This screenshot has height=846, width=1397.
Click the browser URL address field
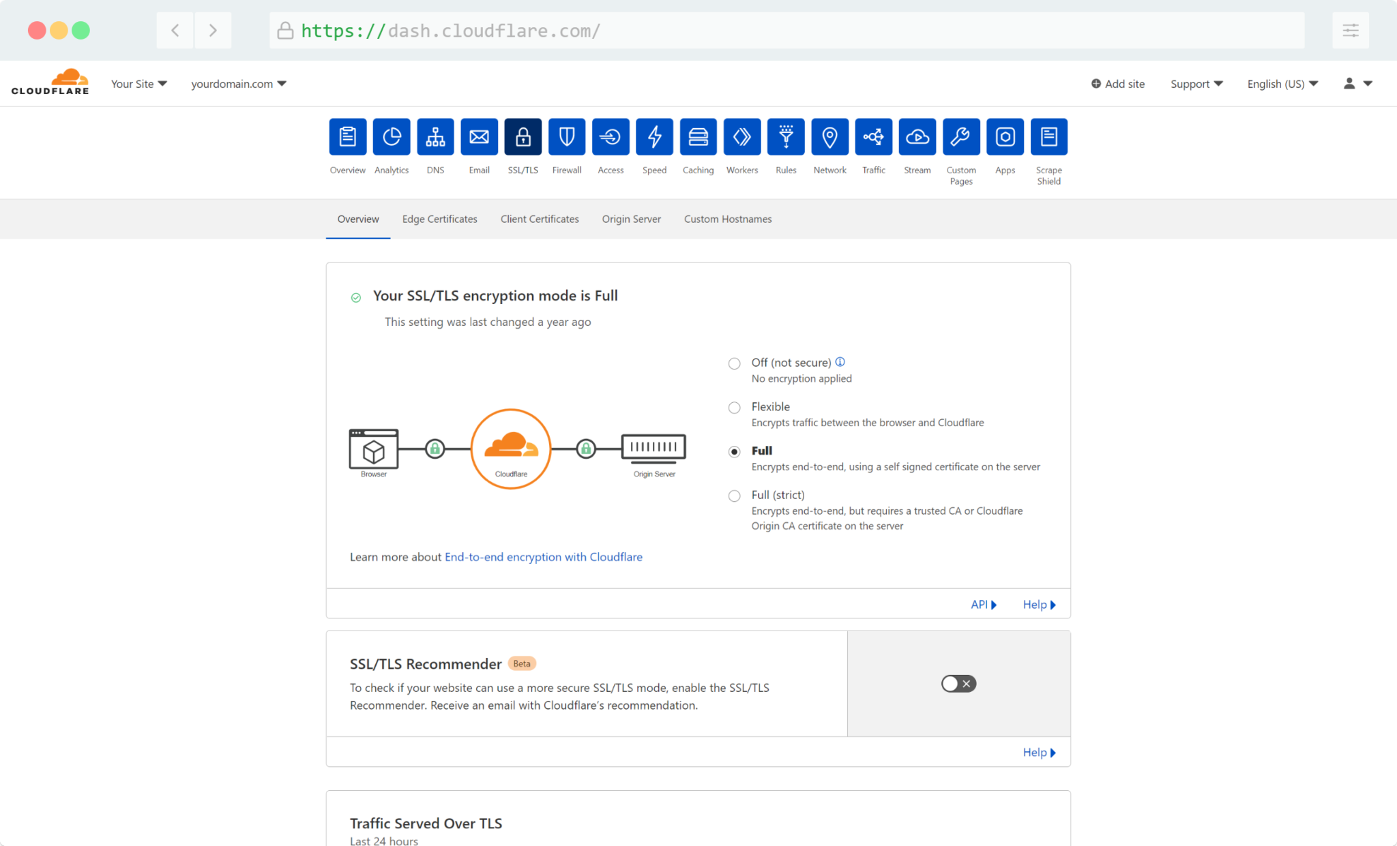[787, 30]
